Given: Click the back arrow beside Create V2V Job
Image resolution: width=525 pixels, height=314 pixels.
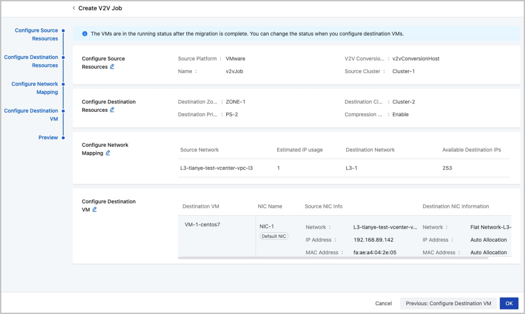Looking at the screenshot, I should [74, 8].
